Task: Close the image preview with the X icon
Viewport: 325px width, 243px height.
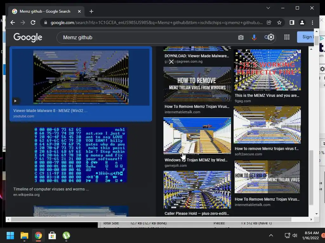Action: (x=171, y=62)
